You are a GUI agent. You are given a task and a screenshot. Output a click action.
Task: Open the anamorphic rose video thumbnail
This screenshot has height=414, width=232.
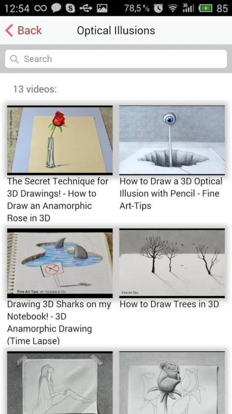click(60, 140)
